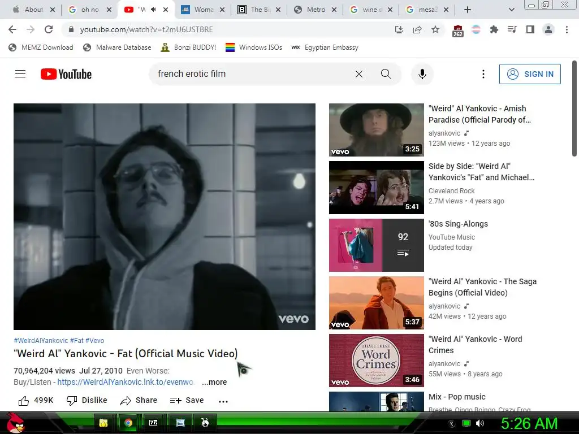Open 7-Zip taskbar icon

(x=153, y=423)
